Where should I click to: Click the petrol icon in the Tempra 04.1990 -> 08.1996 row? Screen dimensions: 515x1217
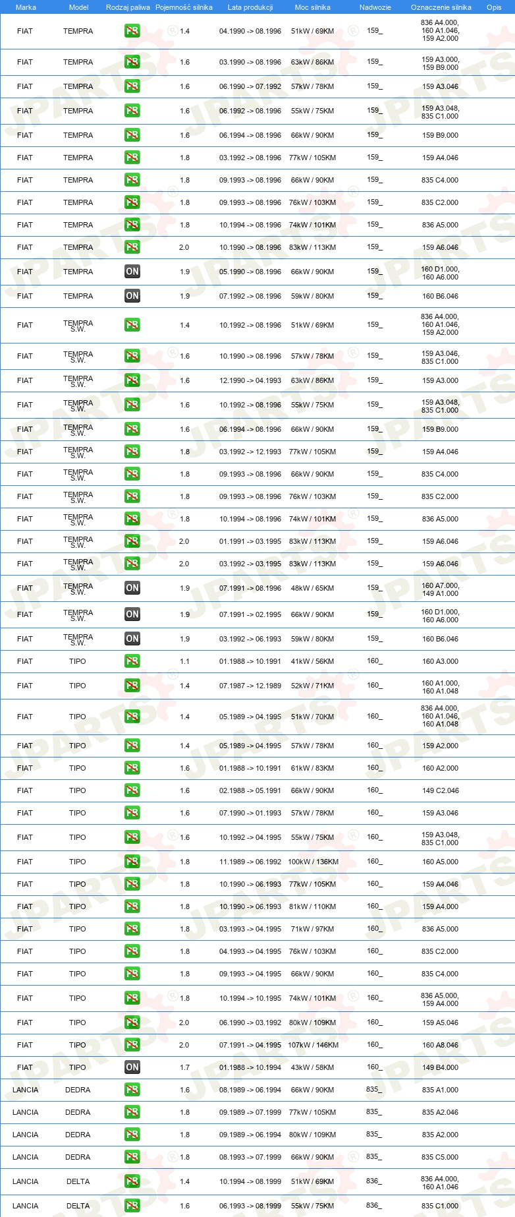(132, 31)
